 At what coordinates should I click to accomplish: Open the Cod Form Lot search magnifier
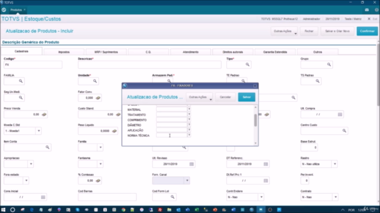pyautogui.click(x=172, y=197)
